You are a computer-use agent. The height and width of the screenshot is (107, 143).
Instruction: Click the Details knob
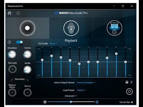click(x=27, y=54)
